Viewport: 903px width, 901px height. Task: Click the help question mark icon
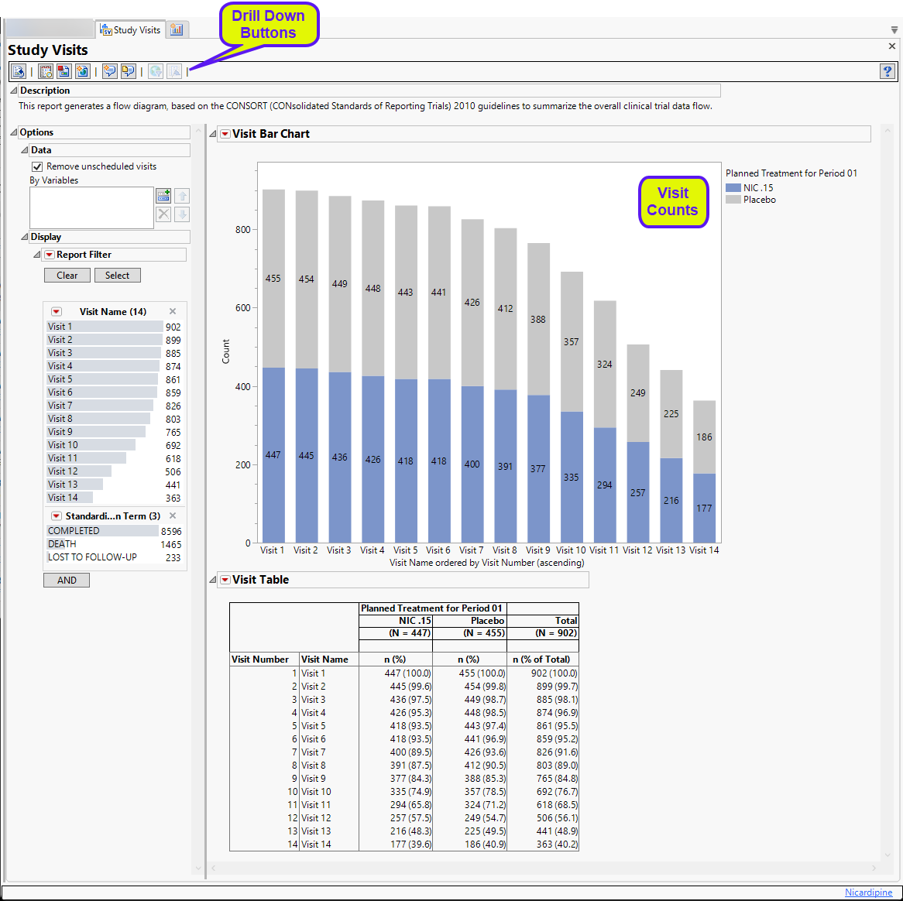[887, 71]
